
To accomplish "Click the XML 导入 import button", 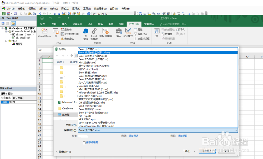I will pos(181,29).
